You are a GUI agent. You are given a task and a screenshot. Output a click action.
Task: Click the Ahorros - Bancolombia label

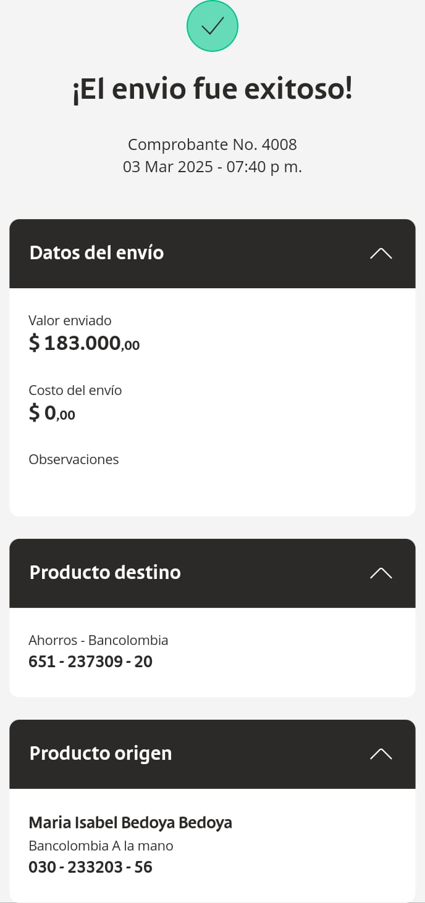tap(98, 640)
